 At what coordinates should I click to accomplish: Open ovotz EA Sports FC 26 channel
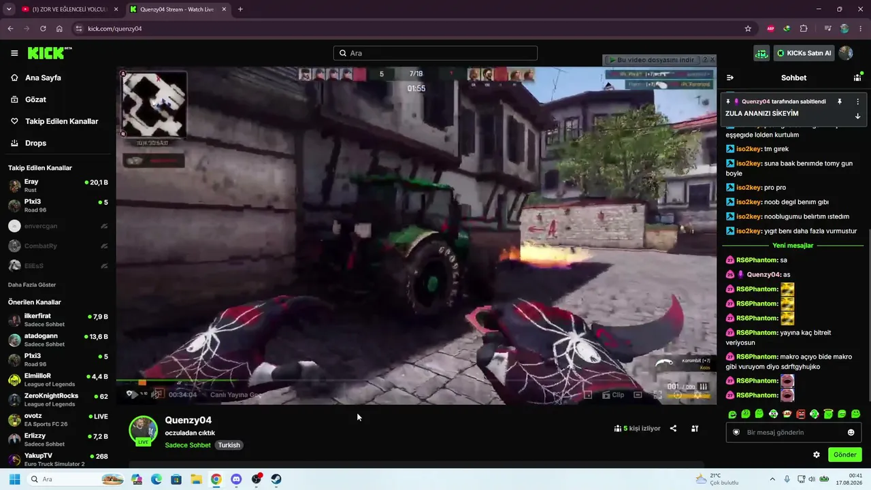(x=57, y=419)
